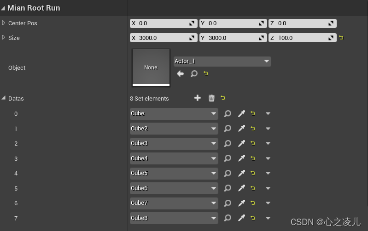Open element options arrow for the element 0 Cube row

click(268, 113)
